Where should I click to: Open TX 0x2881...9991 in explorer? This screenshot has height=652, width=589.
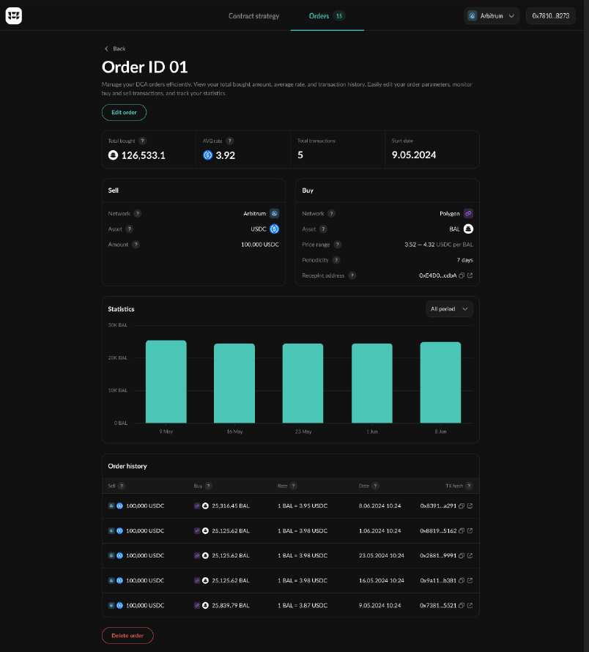pos(470,555)
